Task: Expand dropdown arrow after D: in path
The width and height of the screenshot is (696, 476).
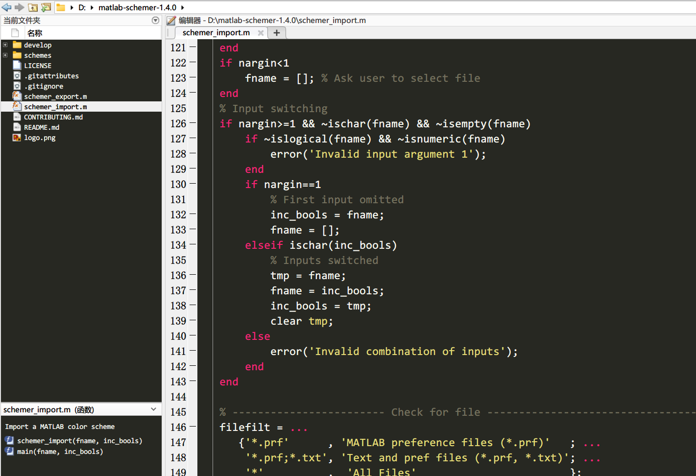Action: point(92,7)
